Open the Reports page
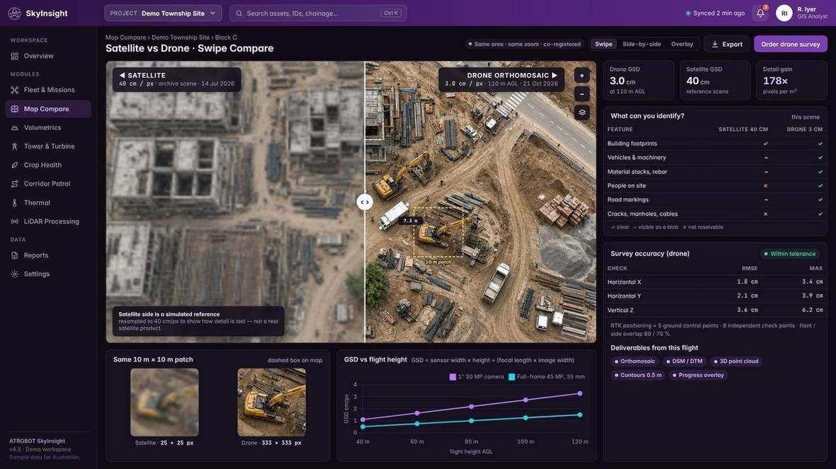This screenshot has width=836, height=469. tap(48, 255)
